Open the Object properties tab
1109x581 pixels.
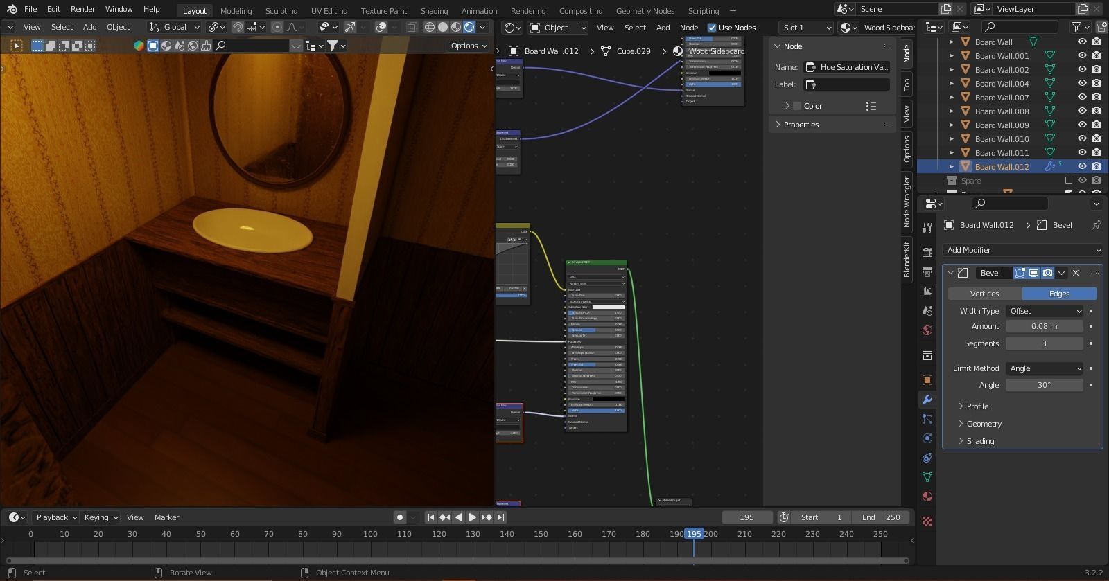coord(927,380)
